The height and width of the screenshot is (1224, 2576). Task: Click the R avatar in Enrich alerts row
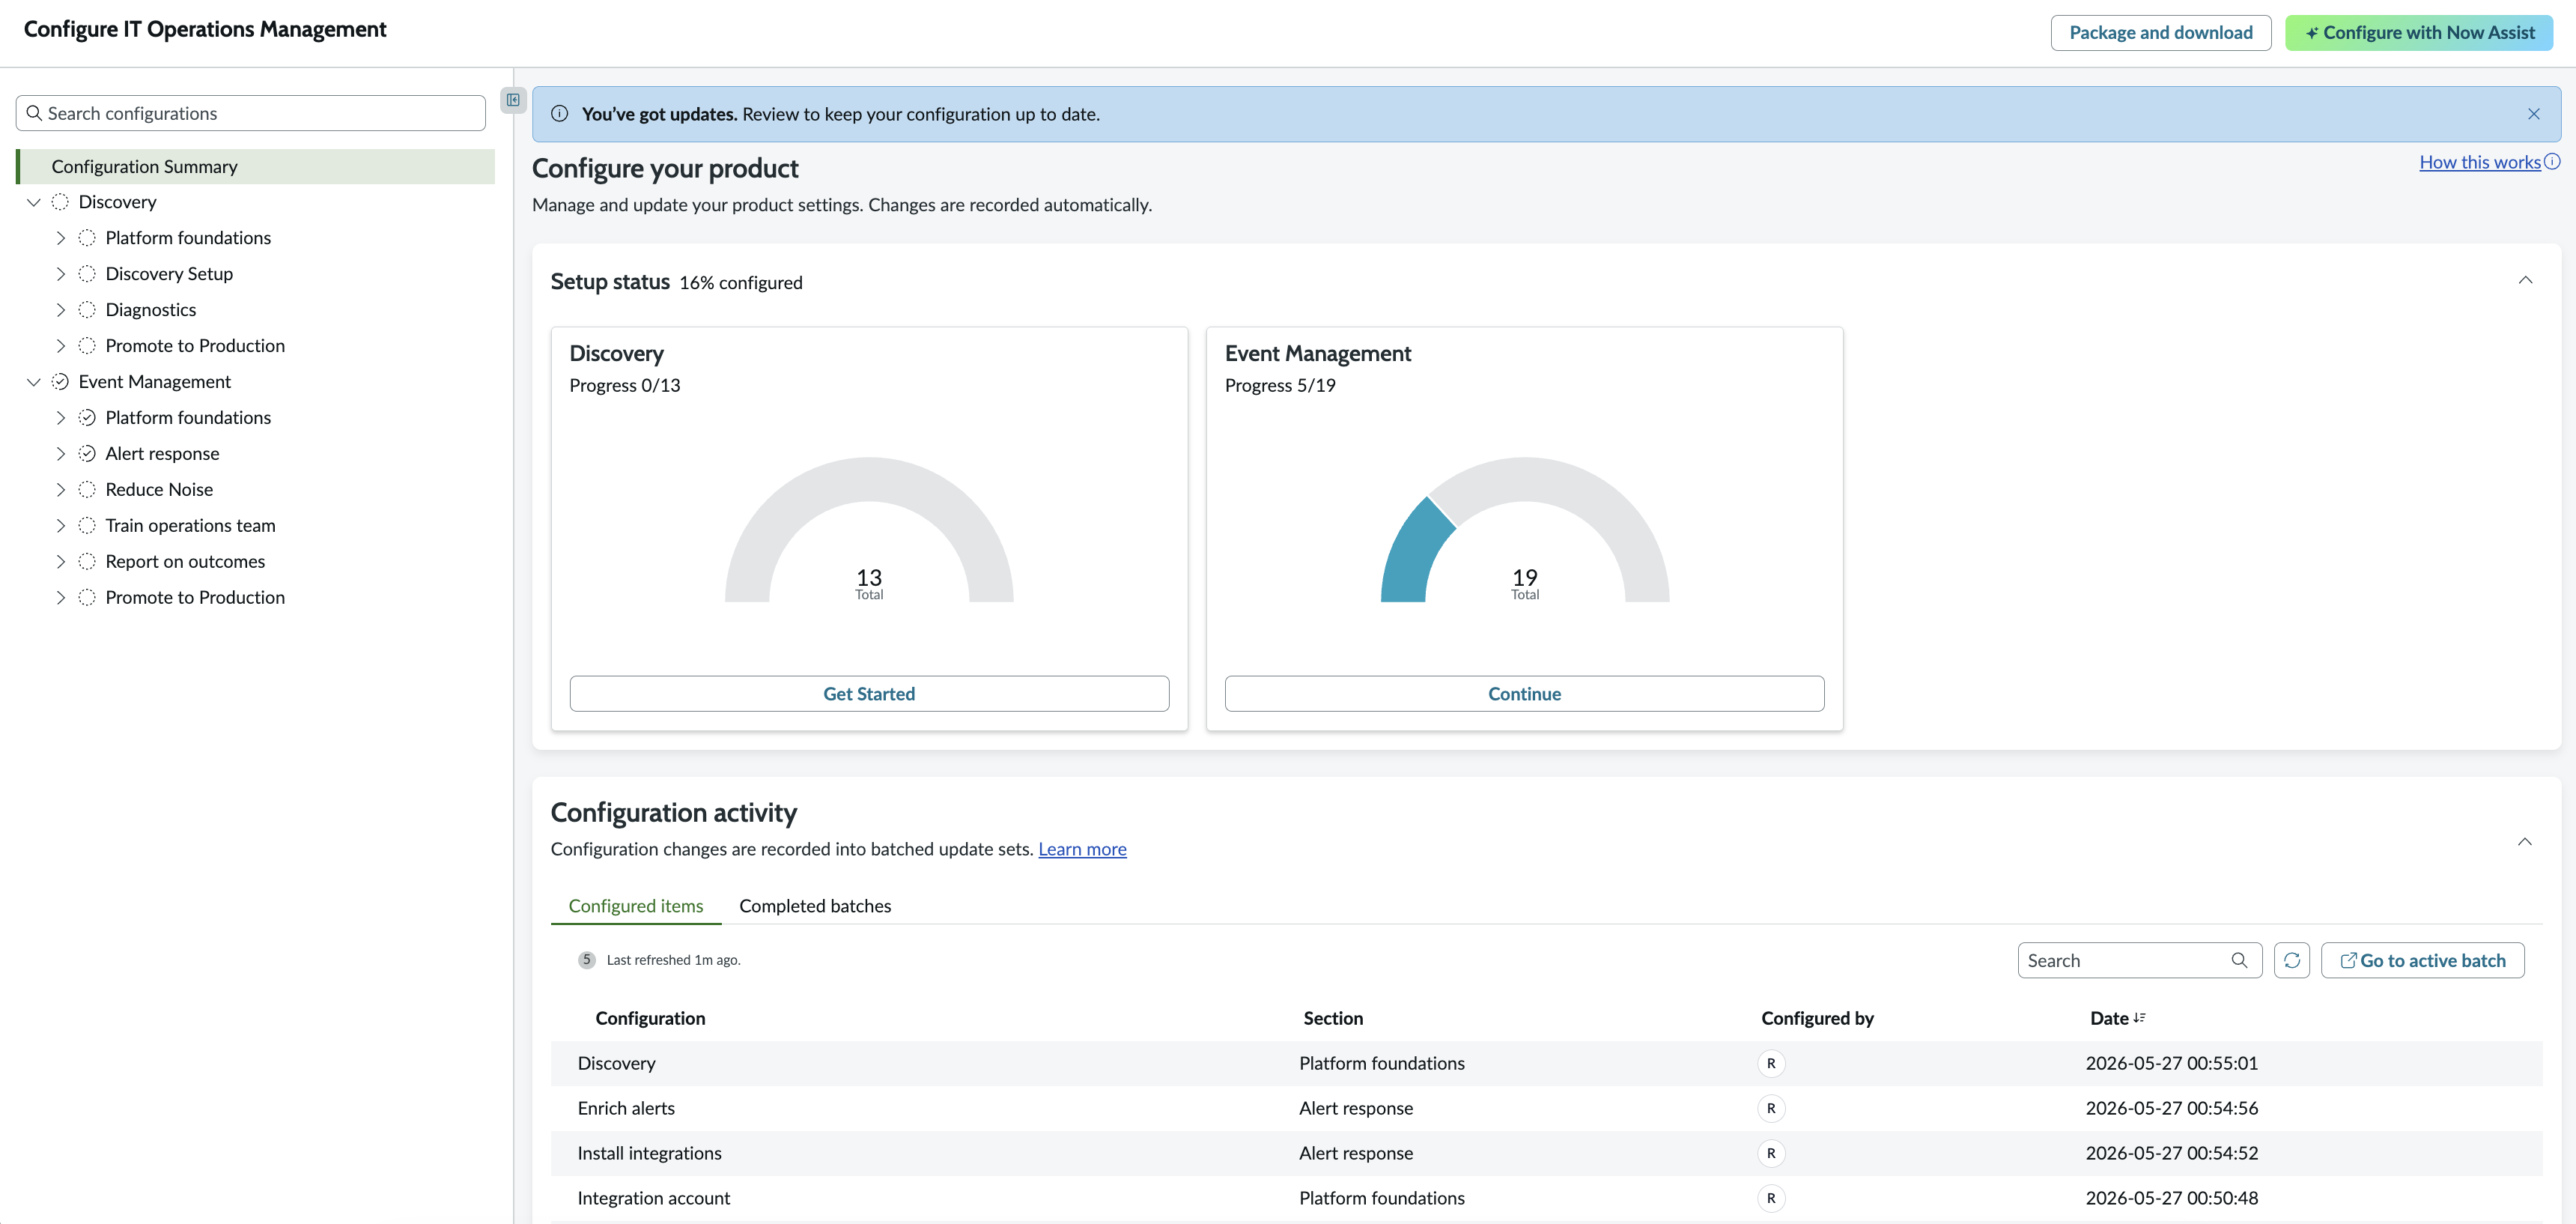pos(1771,1108)
